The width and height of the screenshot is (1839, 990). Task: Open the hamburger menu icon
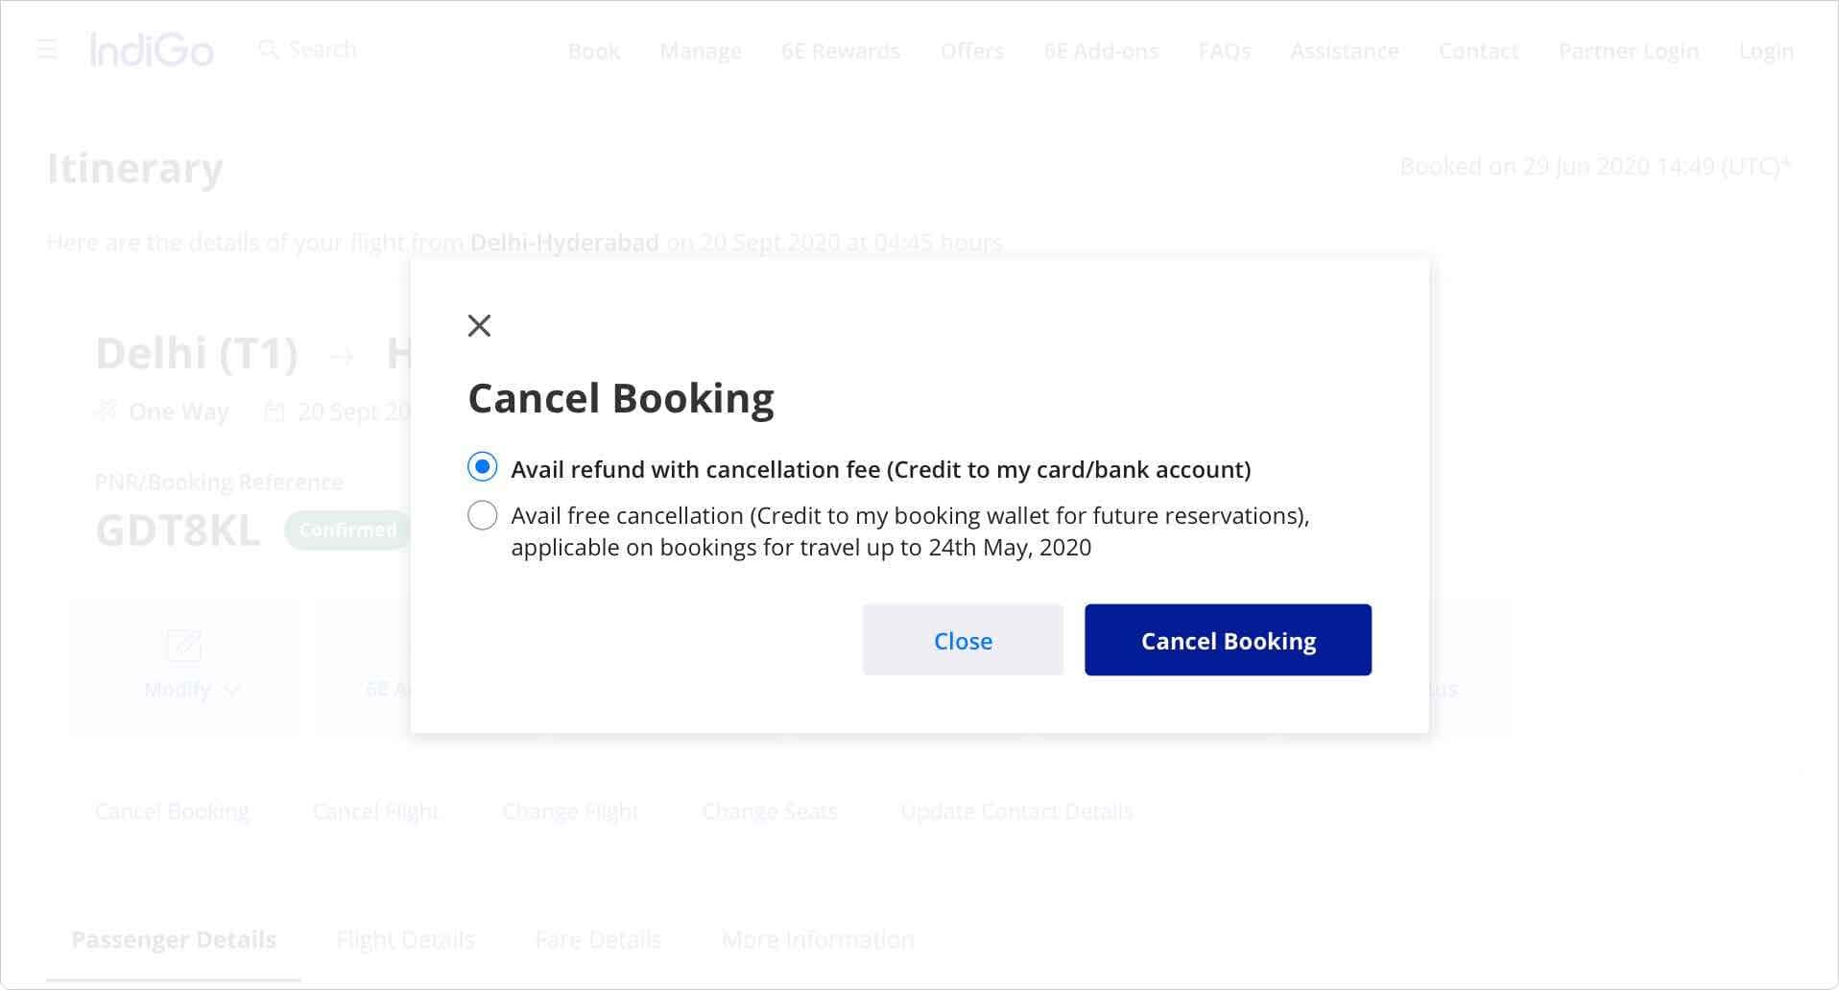pos(47,50)
